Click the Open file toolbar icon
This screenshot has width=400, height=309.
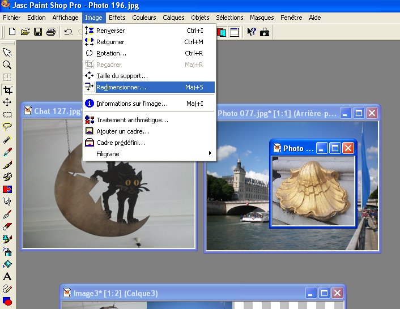point(25,32)
